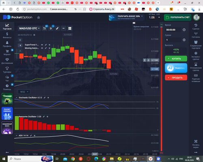Open Сигналы (Signals) panel
Viewport: 203px width, 162px height.
click(x=196, y=35)
